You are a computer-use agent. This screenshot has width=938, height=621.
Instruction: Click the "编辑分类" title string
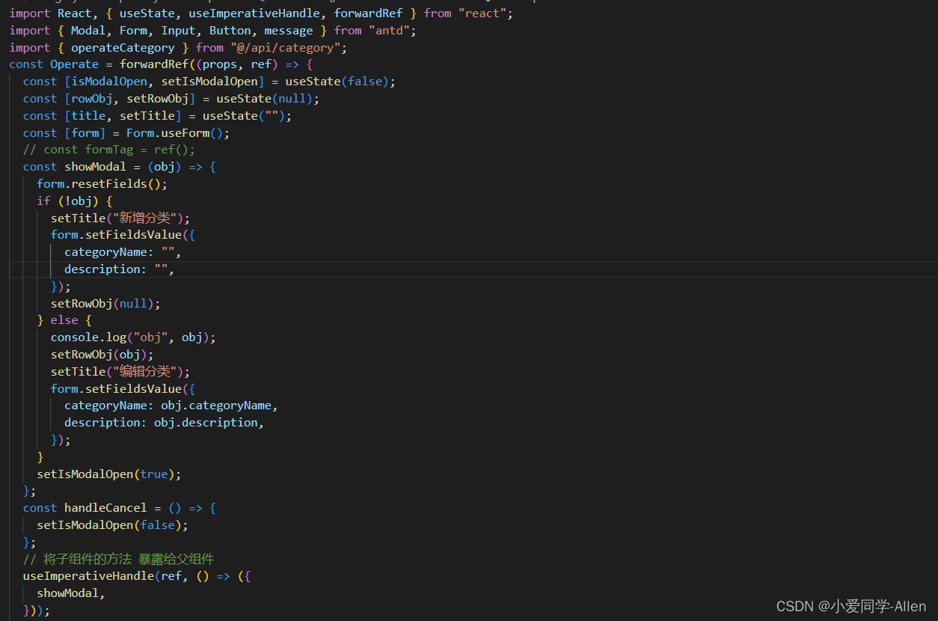(x=147, y=371)
